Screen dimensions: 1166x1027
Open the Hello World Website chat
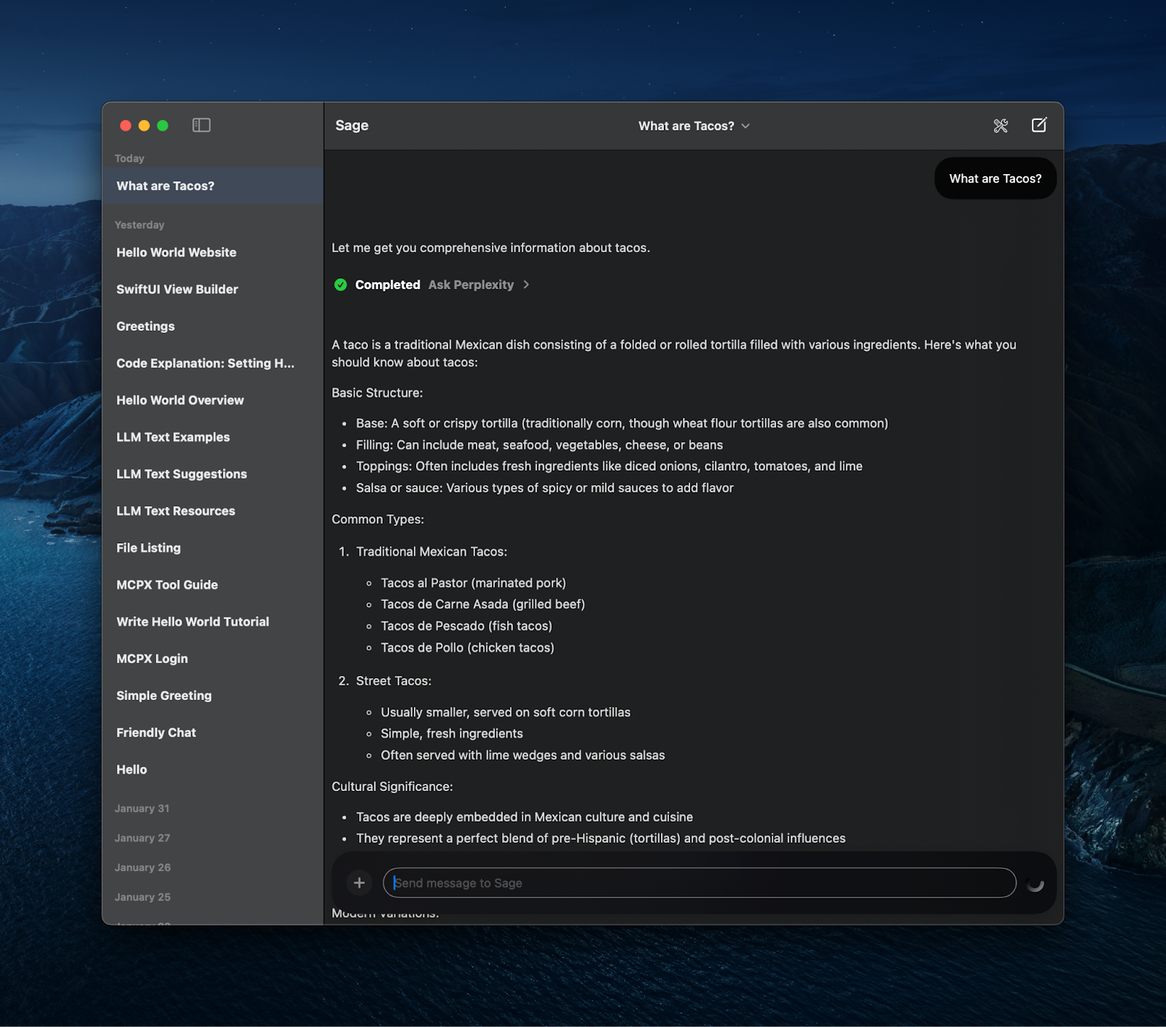click(x=213, y=253)
